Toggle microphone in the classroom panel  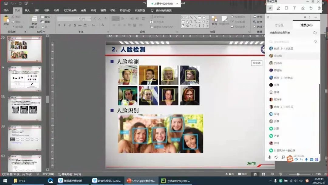coord(269,157)
